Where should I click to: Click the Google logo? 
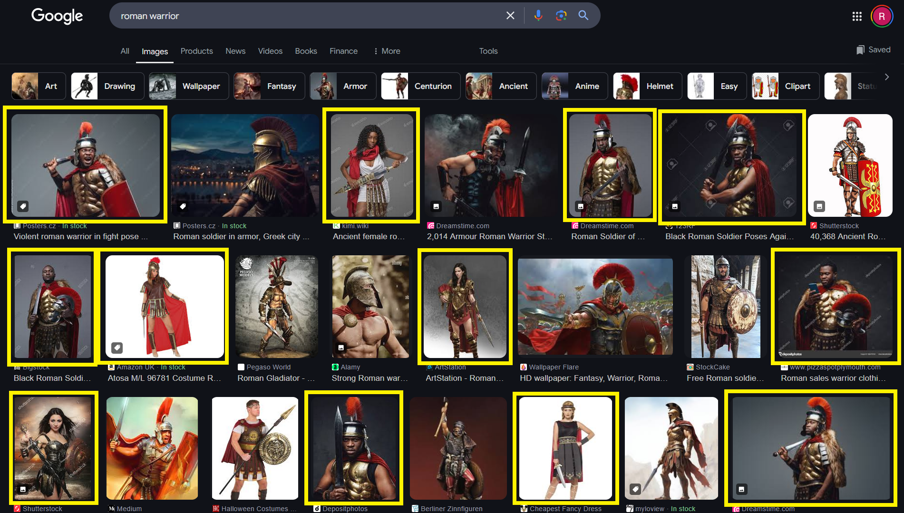point(57,16)
